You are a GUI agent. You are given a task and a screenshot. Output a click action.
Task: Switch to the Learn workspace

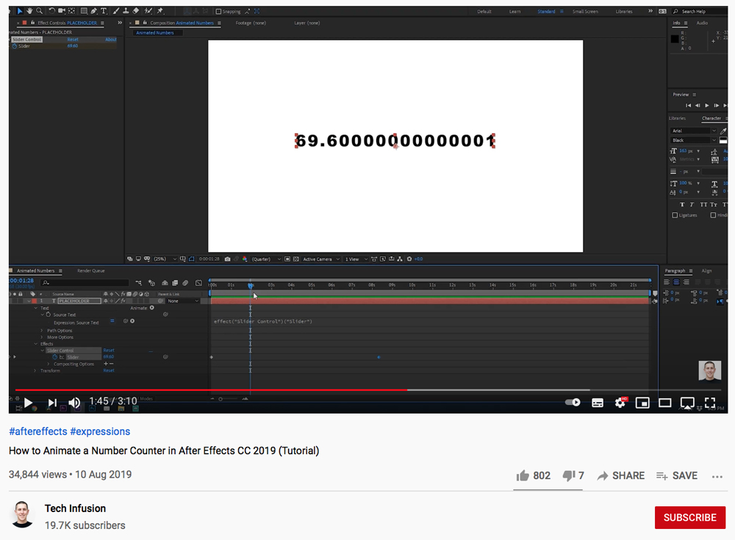[x=514, y=11]
